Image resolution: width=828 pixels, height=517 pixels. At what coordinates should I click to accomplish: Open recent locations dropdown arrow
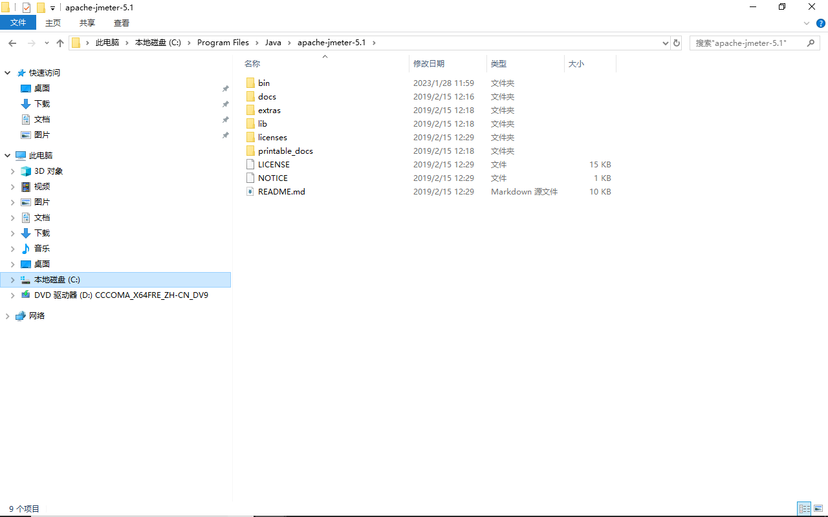click(47, 43)
